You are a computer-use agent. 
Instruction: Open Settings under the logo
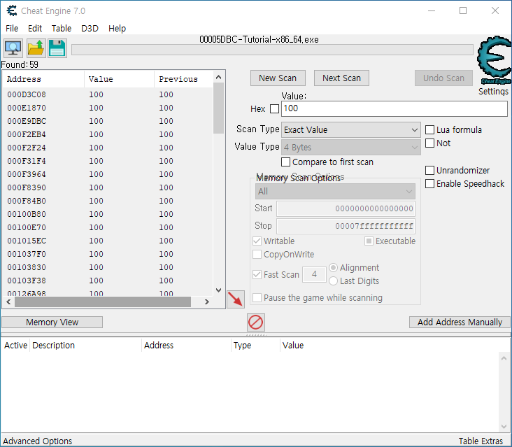[x=493, y=92]
